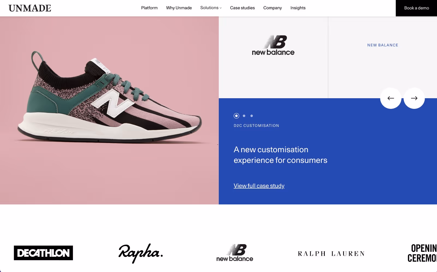Select the second carousel dot

click(244, 116)
